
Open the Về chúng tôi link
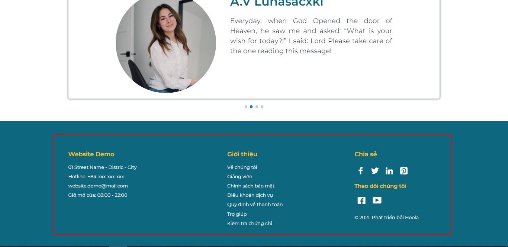click(242, 167)
